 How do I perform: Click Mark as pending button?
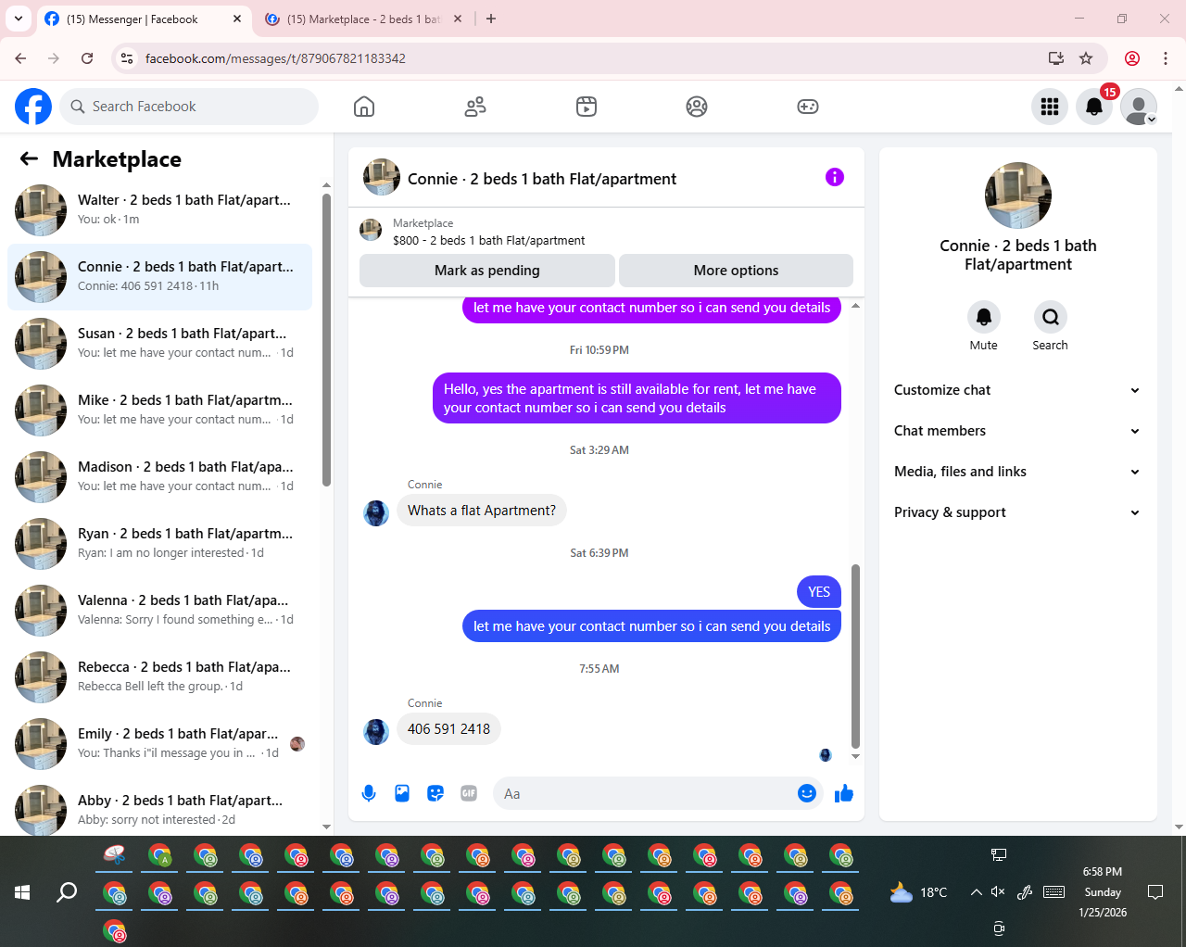click(487, 271)
